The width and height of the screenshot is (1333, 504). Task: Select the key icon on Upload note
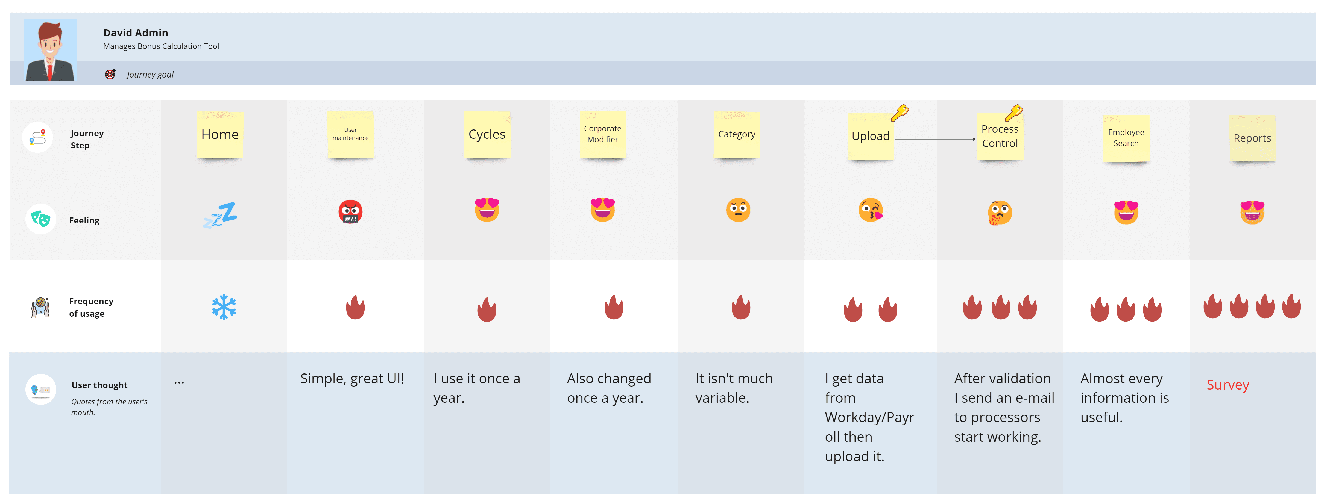[x=900, y=113]
